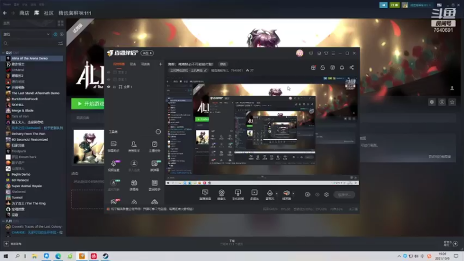Collapse the toolbox panel round button

click(158, 132)
